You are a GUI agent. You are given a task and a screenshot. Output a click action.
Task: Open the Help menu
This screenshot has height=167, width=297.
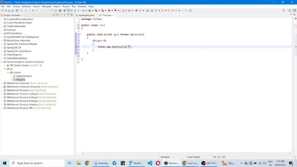[91, 6]
